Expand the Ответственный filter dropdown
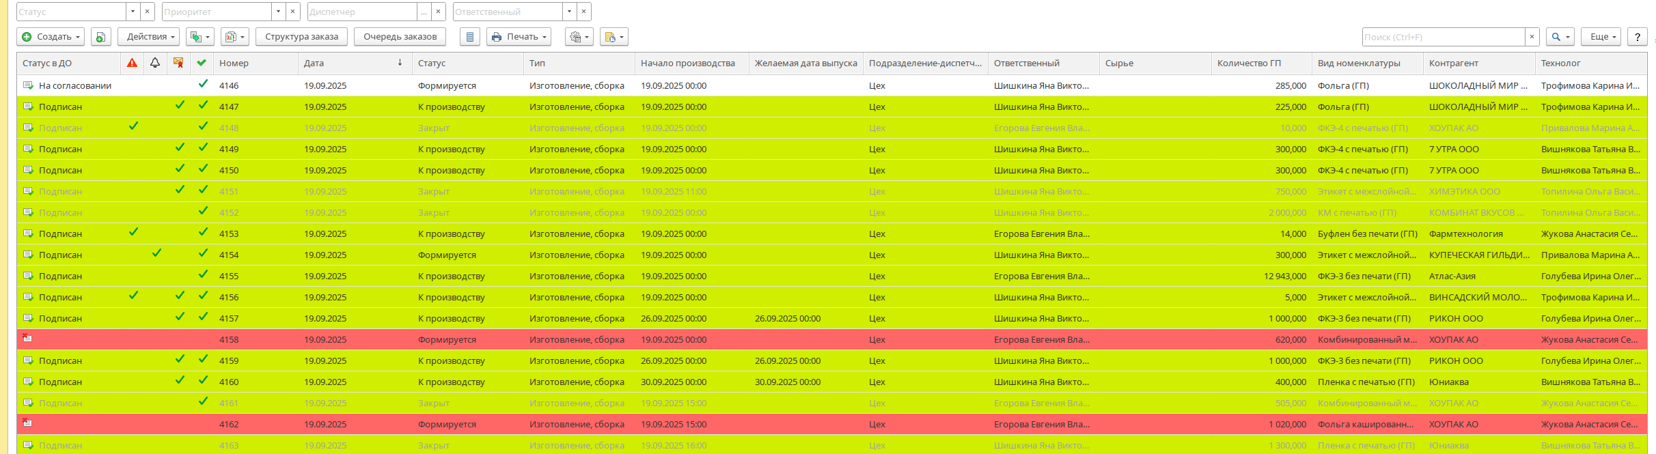The width and height of the screenshot is (1656, 454). click(x=569, y=12)
